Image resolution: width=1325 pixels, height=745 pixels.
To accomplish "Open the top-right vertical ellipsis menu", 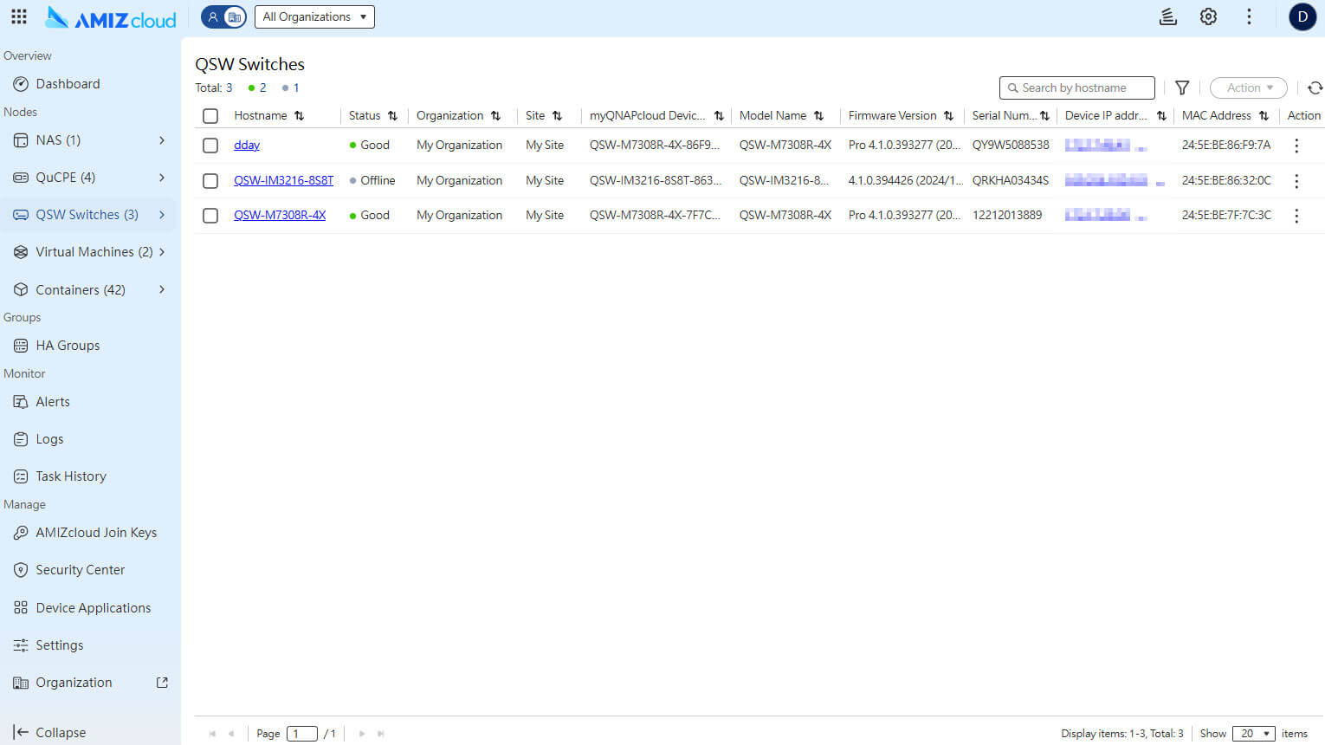I will pyautogui.click(x=1249, y=16).
